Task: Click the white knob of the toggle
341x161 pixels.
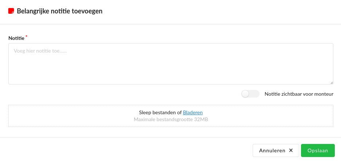Action: point(246,94)
